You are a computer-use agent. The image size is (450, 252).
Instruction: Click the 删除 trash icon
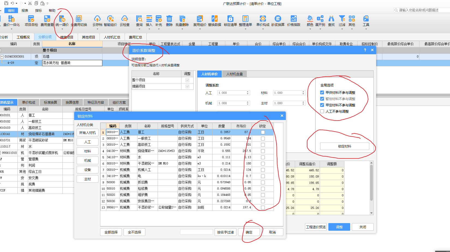tap(169, 19)
